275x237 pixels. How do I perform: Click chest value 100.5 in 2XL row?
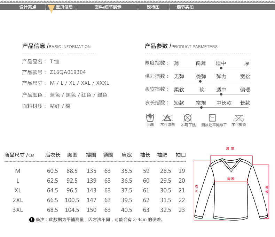pos(72,200)
